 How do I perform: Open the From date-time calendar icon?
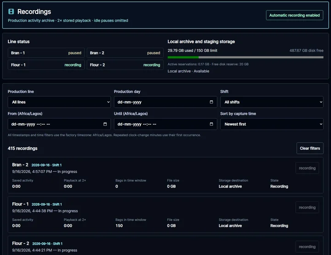click(105, 124)
